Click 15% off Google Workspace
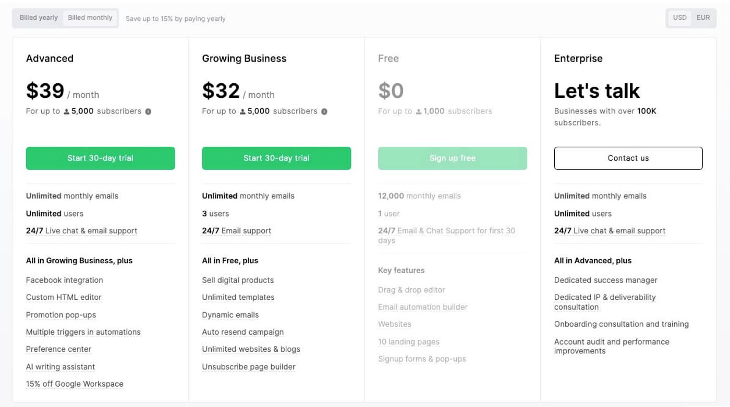 coord(75,384)
